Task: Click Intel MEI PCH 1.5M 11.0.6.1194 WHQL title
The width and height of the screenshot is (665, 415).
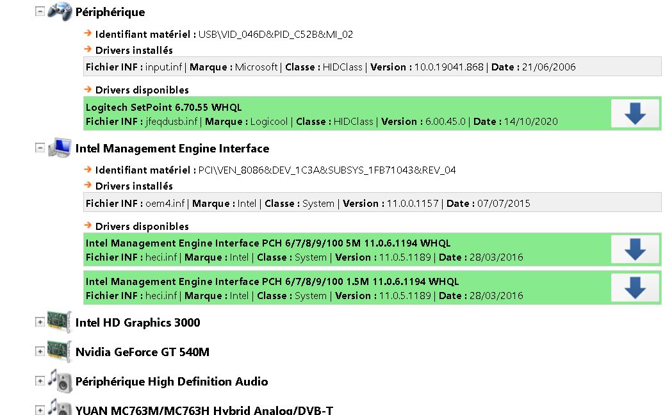Action: click(x=272, y=282)
